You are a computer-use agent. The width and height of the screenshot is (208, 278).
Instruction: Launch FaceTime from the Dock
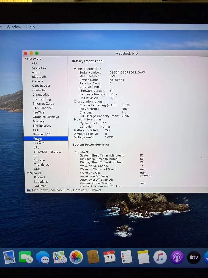26,257
